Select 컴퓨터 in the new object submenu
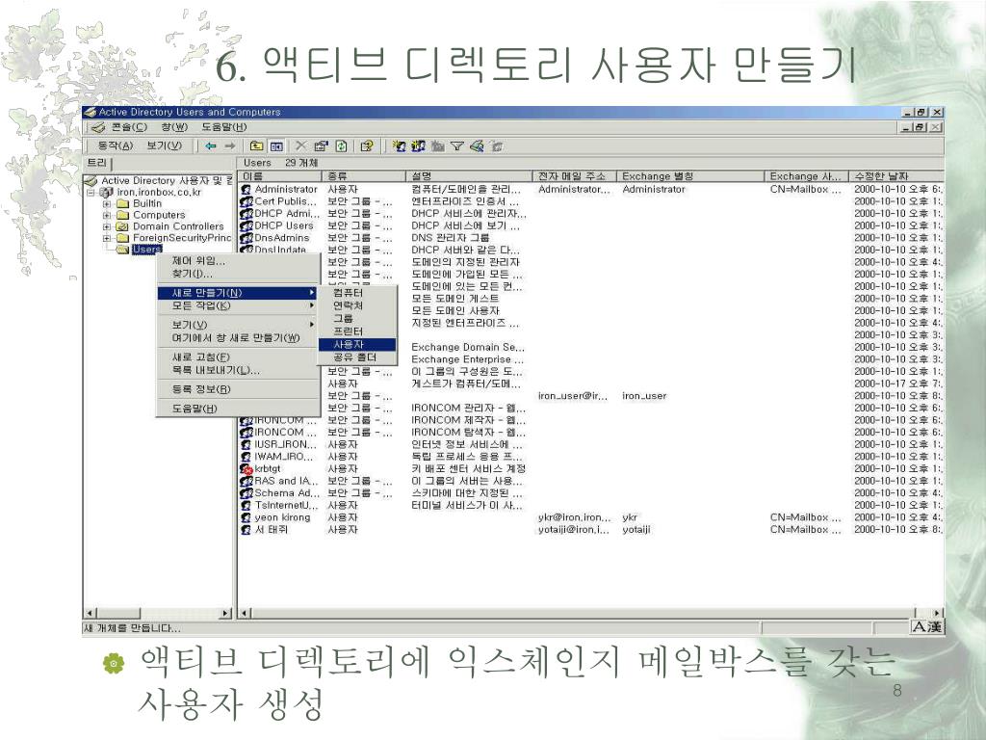 [x=357, y=293]
